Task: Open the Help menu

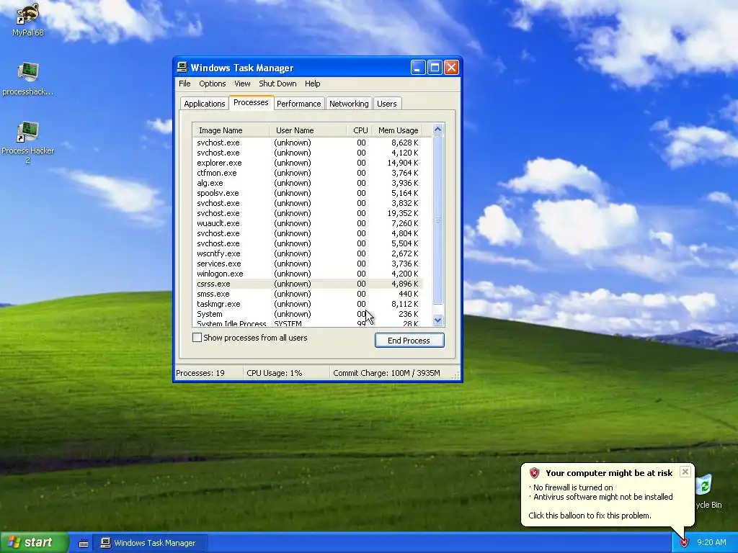Action: click(x=313, y=84)
